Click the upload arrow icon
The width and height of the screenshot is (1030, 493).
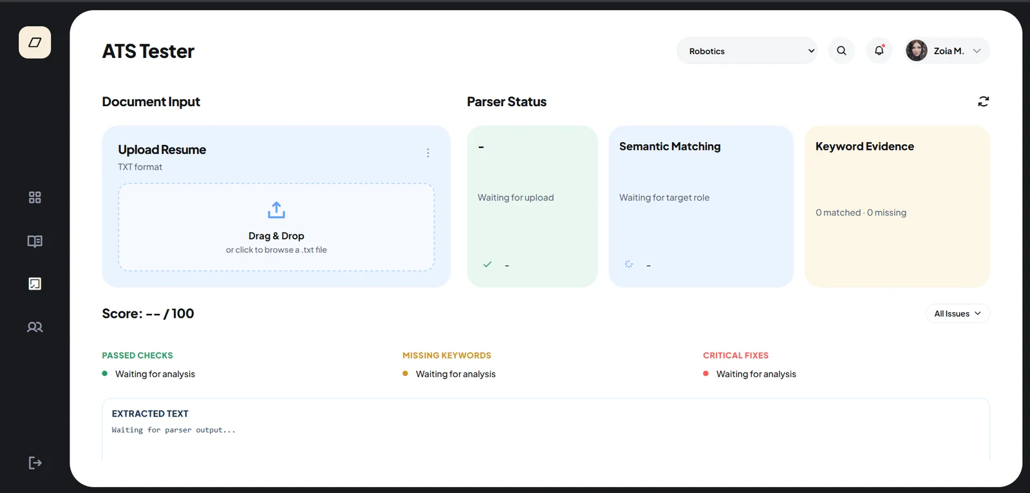click(x=276, y=210)
